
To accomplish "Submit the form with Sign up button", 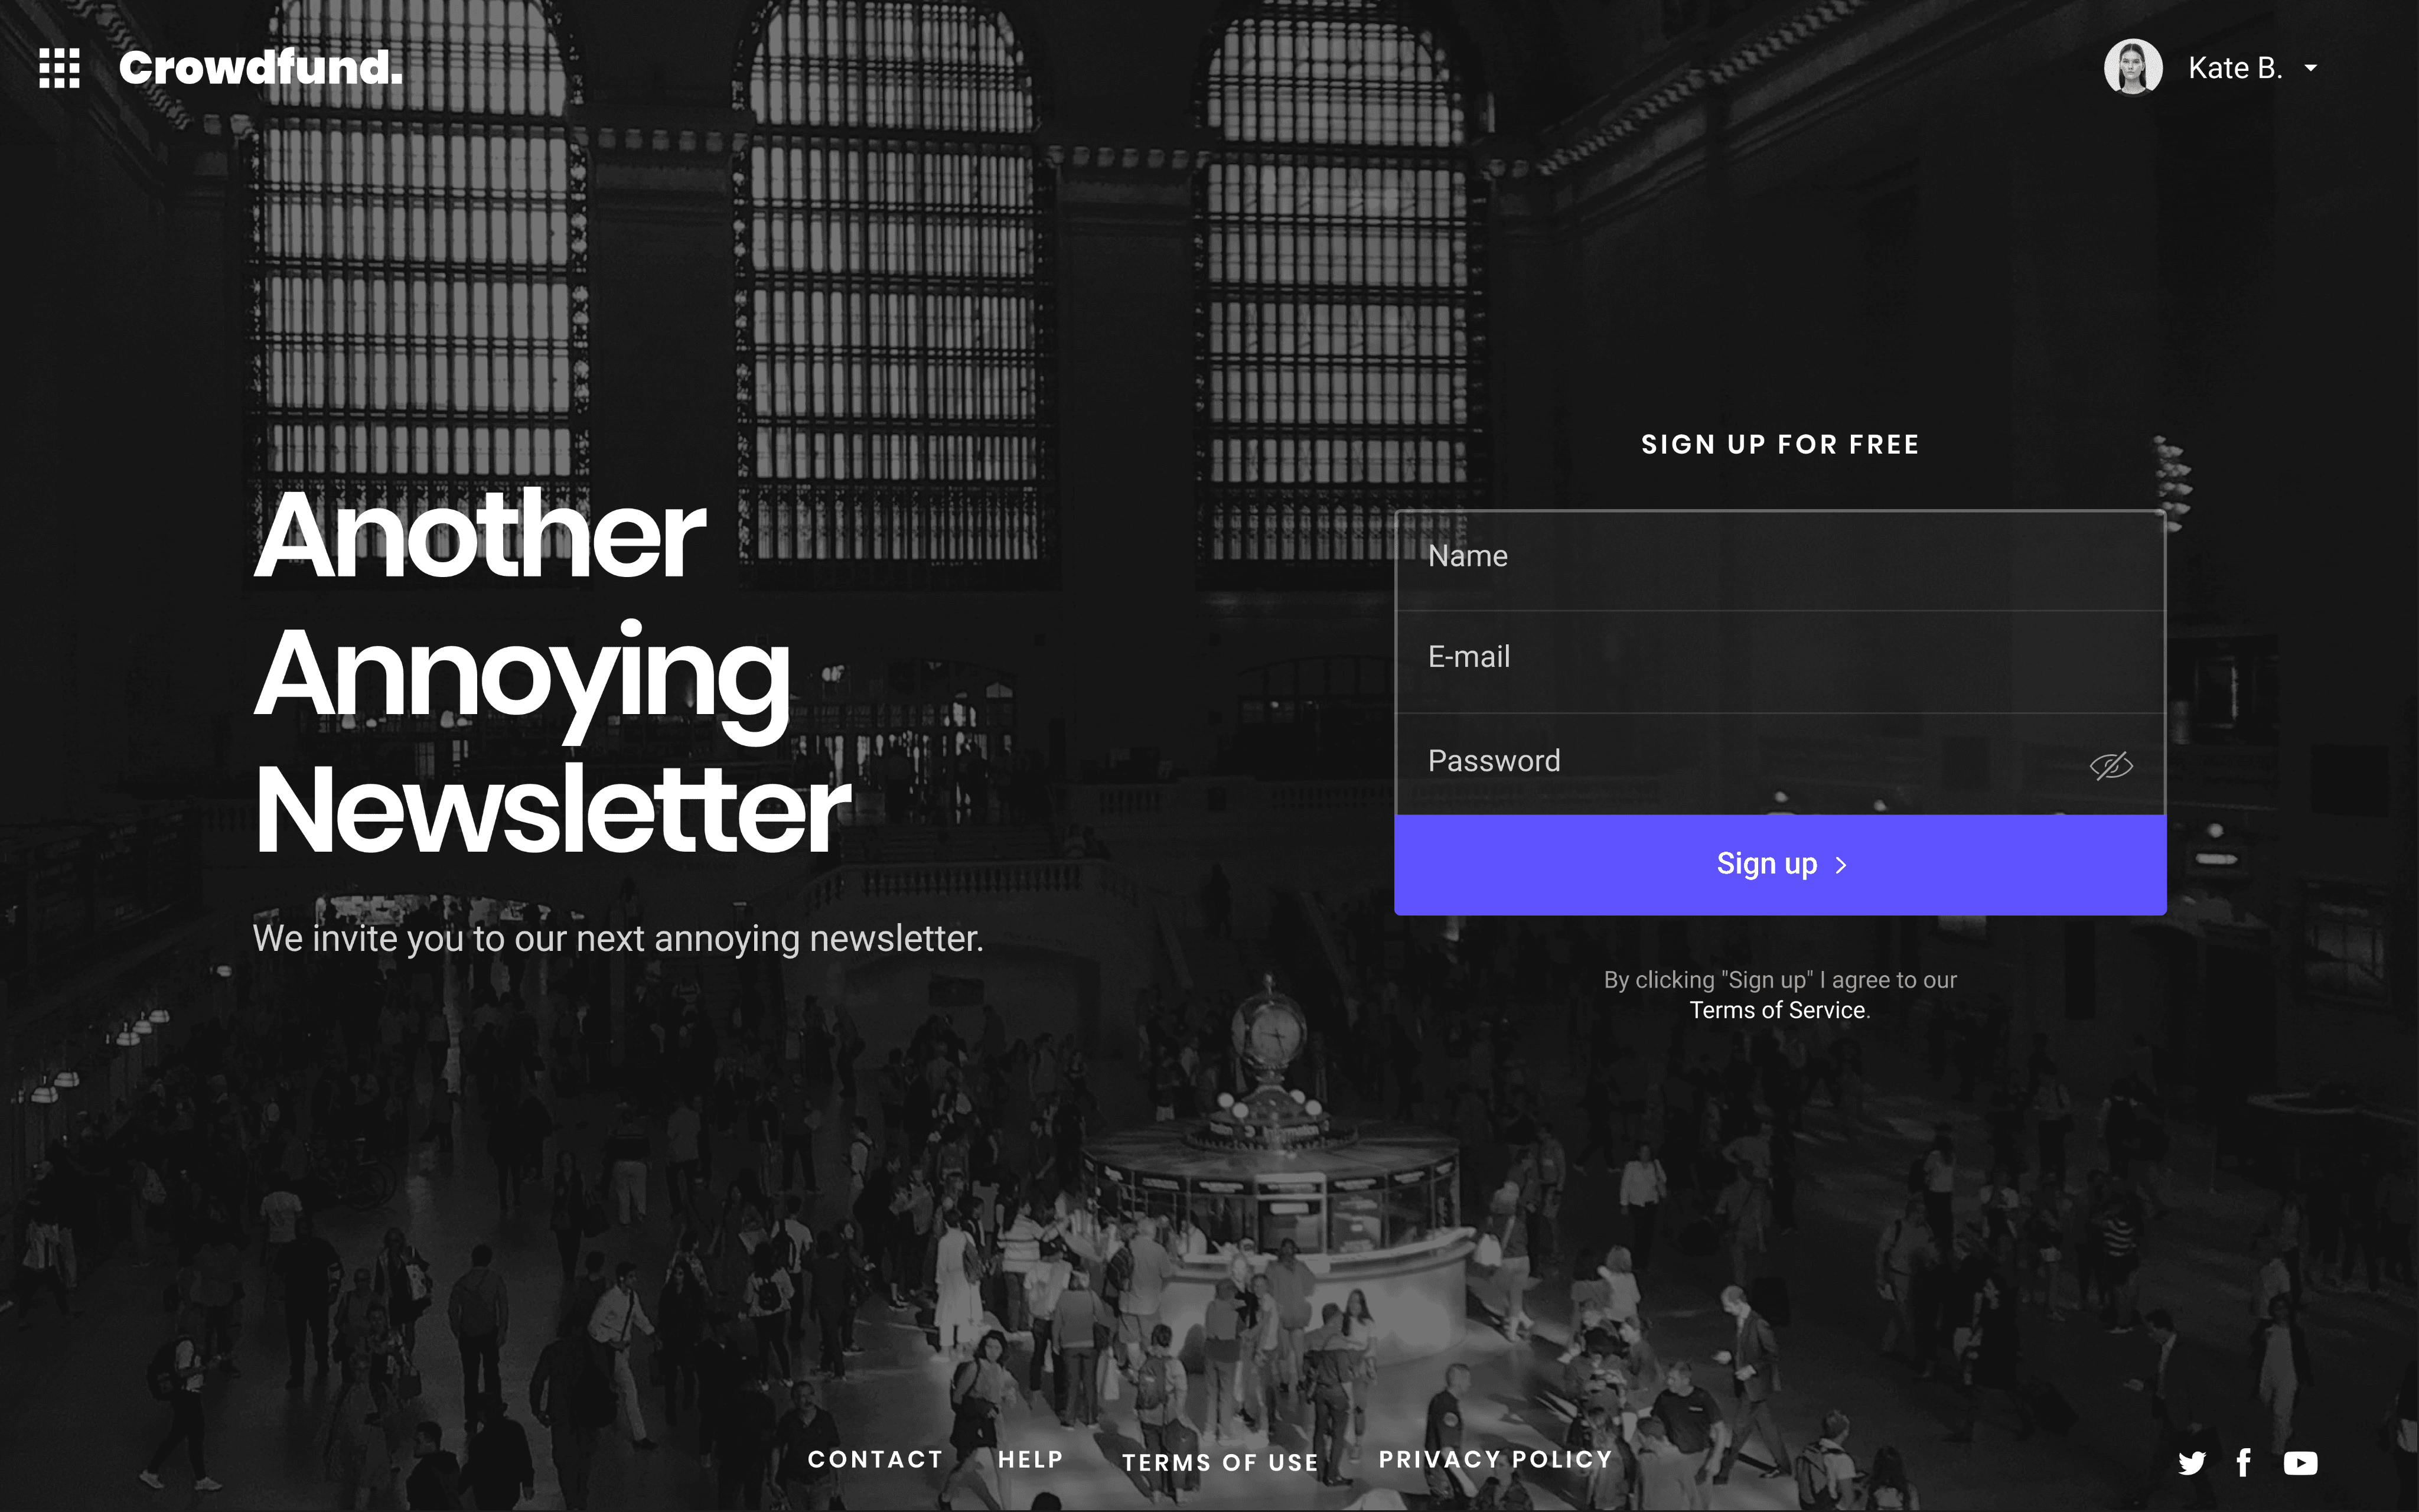I will click(1780, 865).
